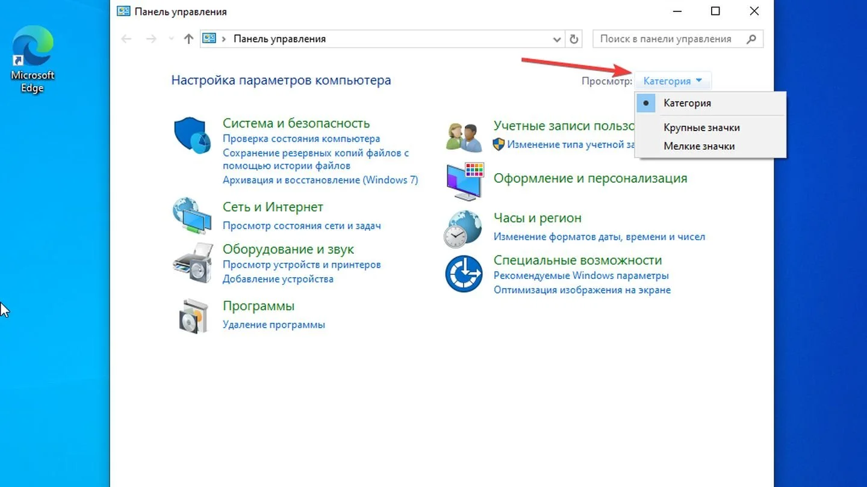Open Программы category heading
The image size is (867, 487).
(x=259, y=306)
